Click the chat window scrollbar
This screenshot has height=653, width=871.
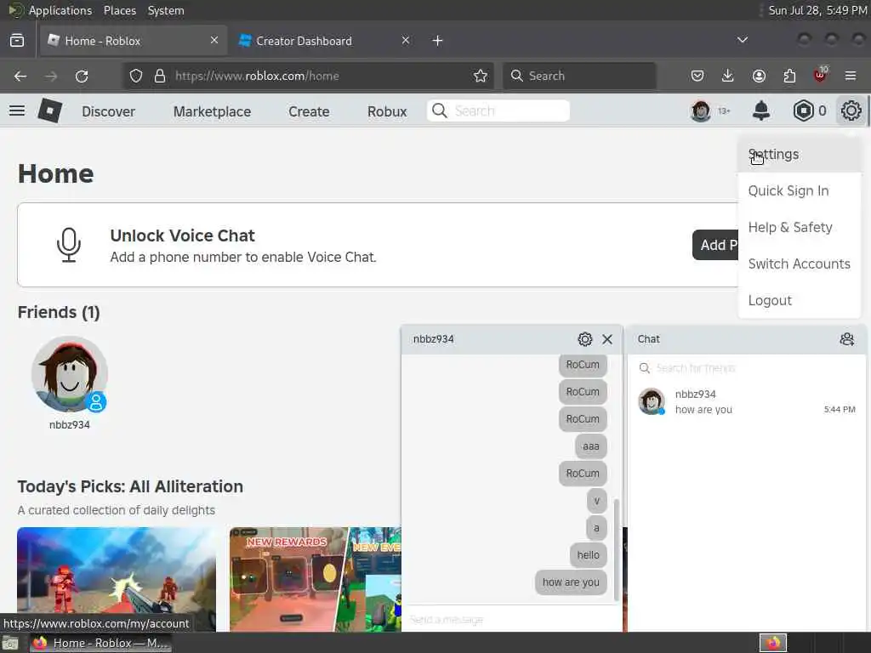point(617,549)
